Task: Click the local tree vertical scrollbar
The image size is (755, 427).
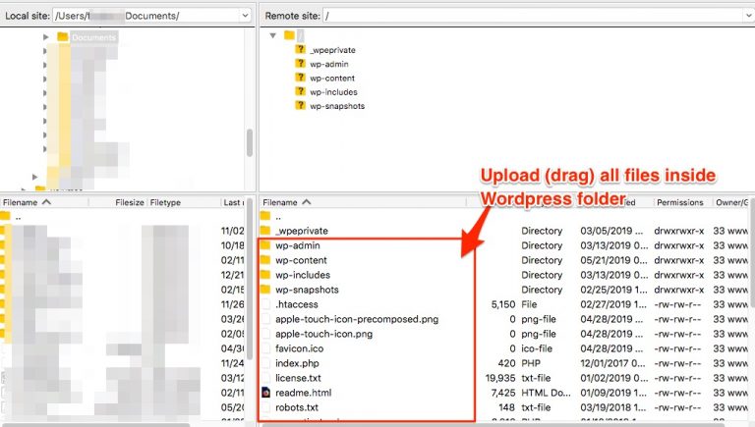Action: 250,142
